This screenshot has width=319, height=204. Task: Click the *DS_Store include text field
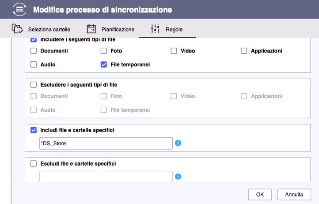pos(106,143)
